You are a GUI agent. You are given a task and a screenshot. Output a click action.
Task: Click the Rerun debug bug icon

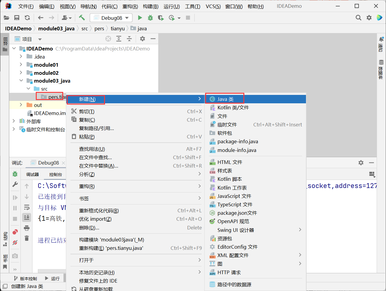(15, 174)
